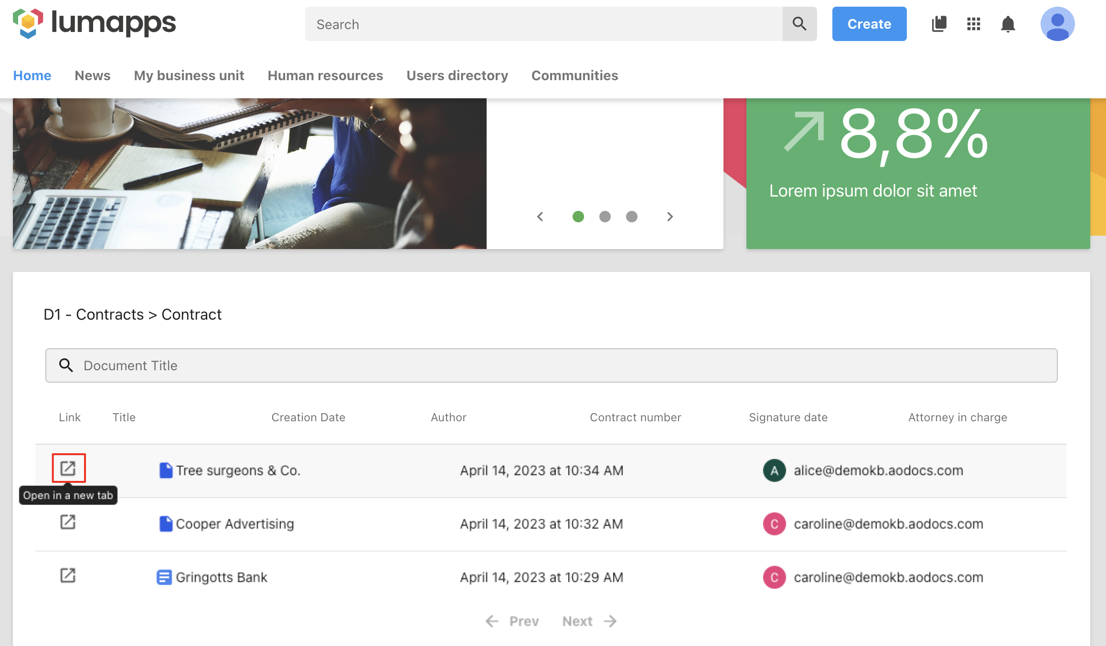
Task: Open the Gringotts Bank document title
Action: 221,577
